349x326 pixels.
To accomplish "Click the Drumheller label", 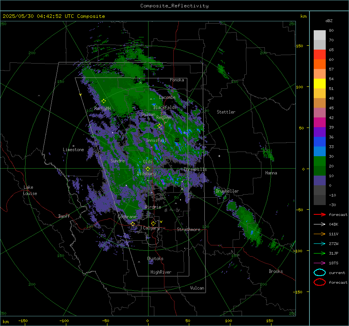I will 227,191.
